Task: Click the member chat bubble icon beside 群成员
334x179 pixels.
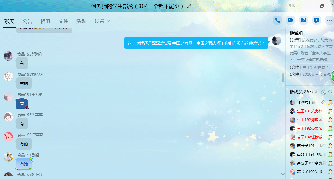Action: [x=323, y=92]
